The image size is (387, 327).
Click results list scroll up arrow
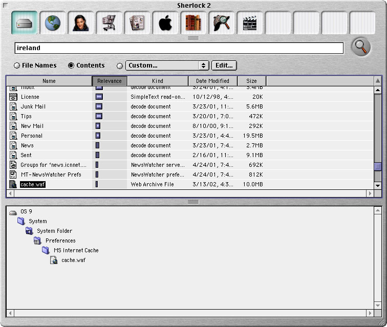pyautogui.click(x=378, y=90)
